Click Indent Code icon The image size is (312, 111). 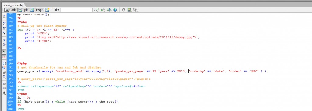[4, 84]
